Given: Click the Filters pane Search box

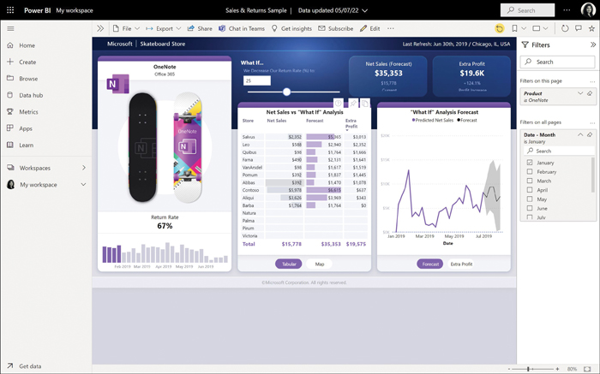Looking at the screenshot, I should pos(557,62).
